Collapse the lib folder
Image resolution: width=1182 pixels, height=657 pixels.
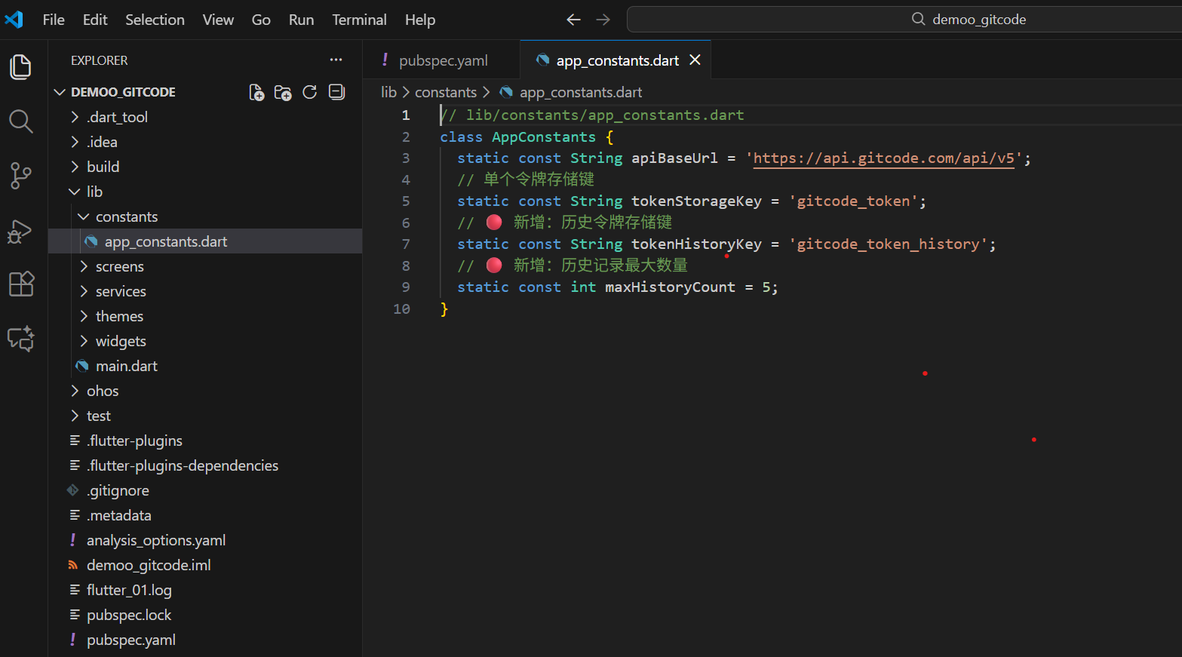point(205,192)
